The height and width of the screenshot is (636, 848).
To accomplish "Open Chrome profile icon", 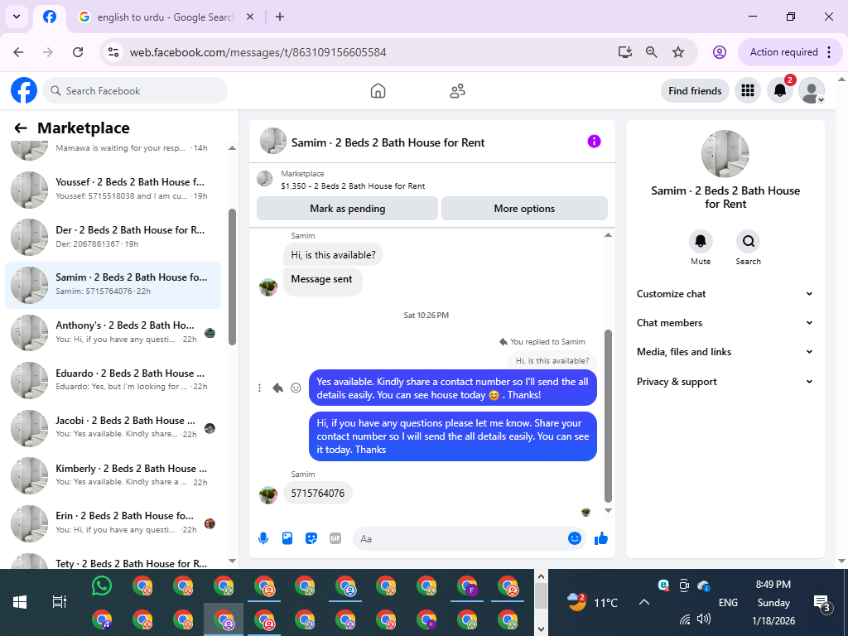I will (x=720, y=52).
